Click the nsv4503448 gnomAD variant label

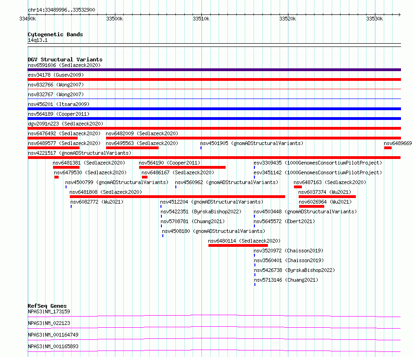(305, 212)
